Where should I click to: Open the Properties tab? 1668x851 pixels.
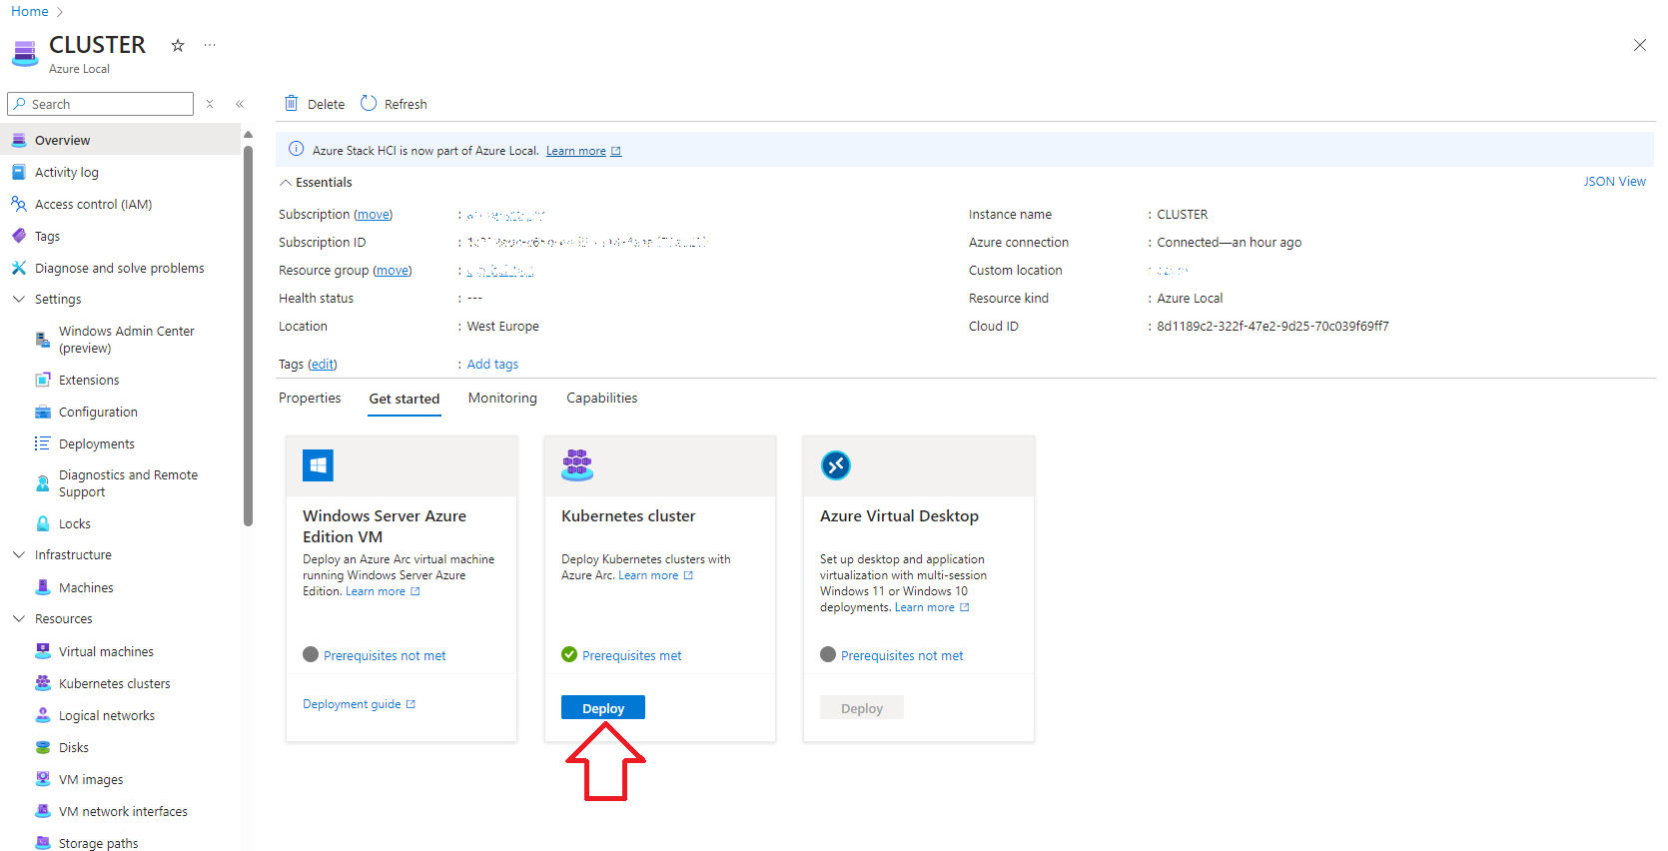click(x=310, y=398)
